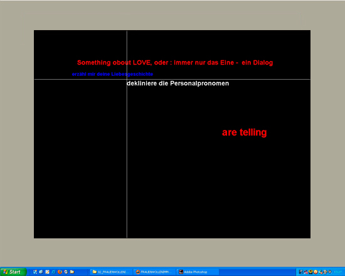Image resolution: width=345 pixels, height=276 pixels.
Task: Open the folder icon in Quick Launch
Action: click(x=72, y=272)
